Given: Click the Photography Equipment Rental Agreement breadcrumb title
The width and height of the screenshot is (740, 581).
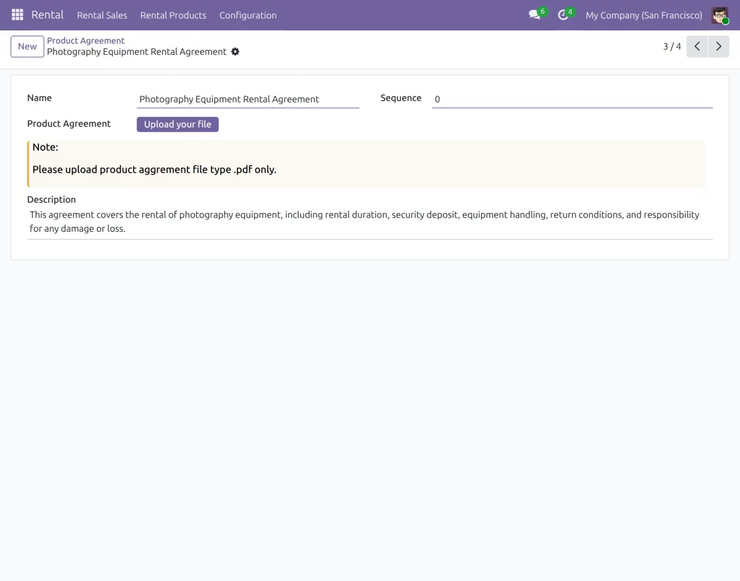Looking at the screenshot, I should tap(137, 52).
